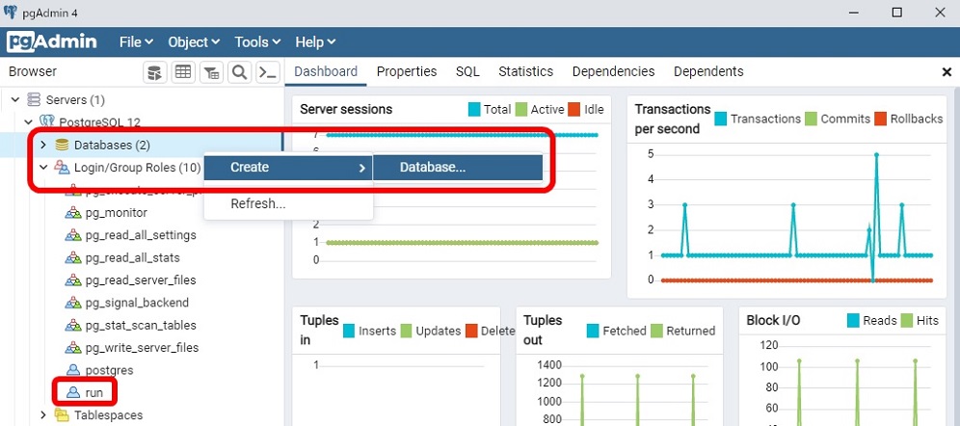Open the Object menu
Viewport: 960px width, 426px height.
[194, 42]
